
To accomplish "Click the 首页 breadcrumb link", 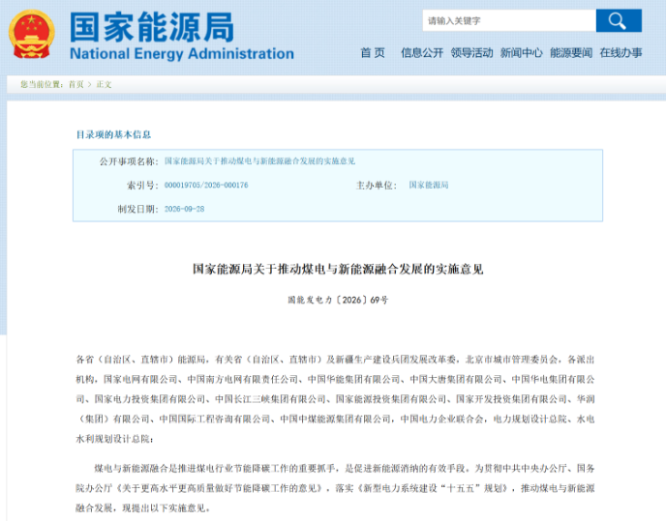I will point(76,84).
